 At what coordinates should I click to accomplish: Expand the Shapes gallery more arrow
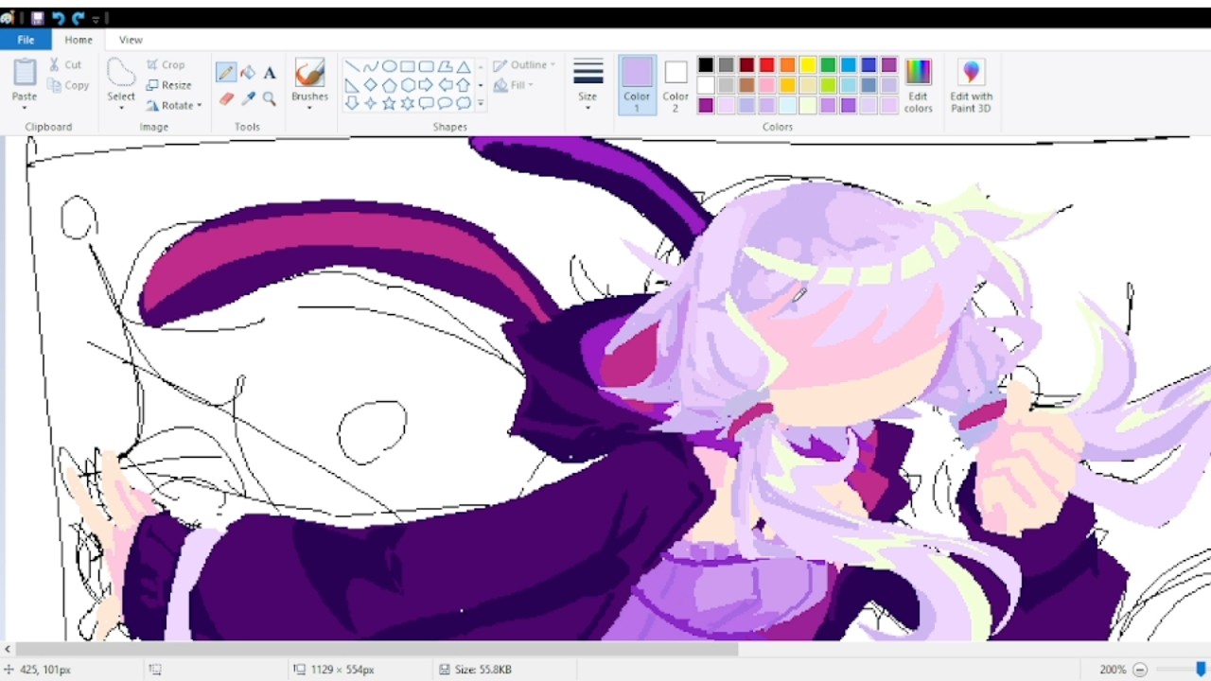[480, 103]
